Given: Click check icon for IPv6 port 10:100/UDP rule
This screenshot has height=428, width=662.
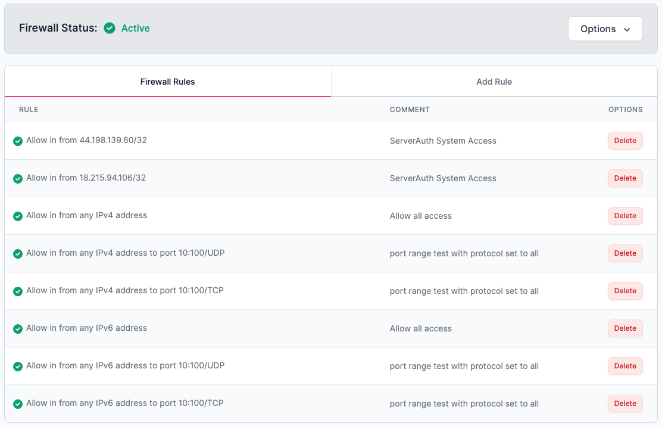Looking at the screenshot, I should coord(18,366).
